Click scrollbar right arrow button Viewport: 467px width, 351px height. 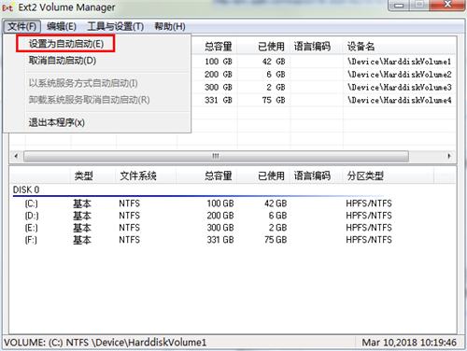point(449,156)
